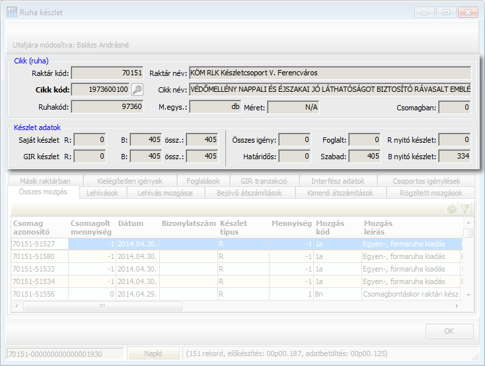Open the Csoportos igénylések tab

pos(426,180)
